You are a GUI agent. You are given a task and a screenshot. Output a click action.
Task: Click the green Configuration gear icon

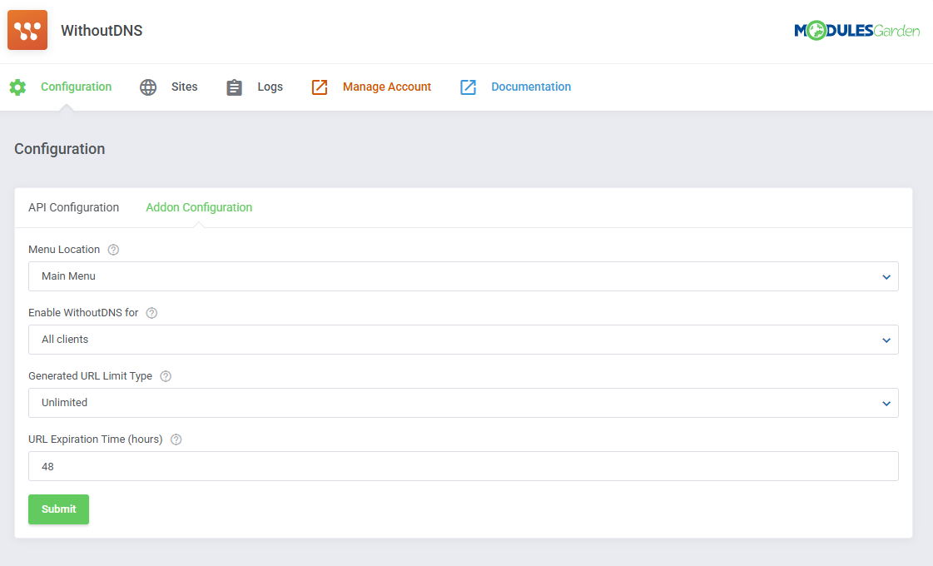click(x=17, y=87)
